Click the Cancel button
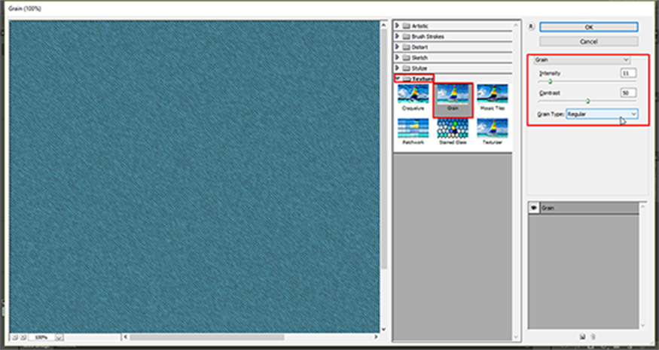The image size is (659, 350). coord(588,41)
